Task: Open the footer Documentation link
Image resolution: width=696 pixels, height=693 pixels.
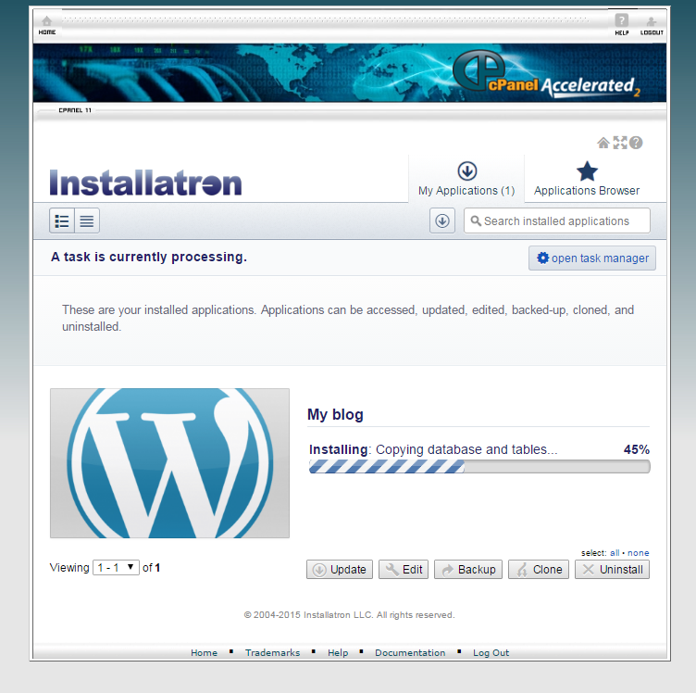Action: [410, 652]
